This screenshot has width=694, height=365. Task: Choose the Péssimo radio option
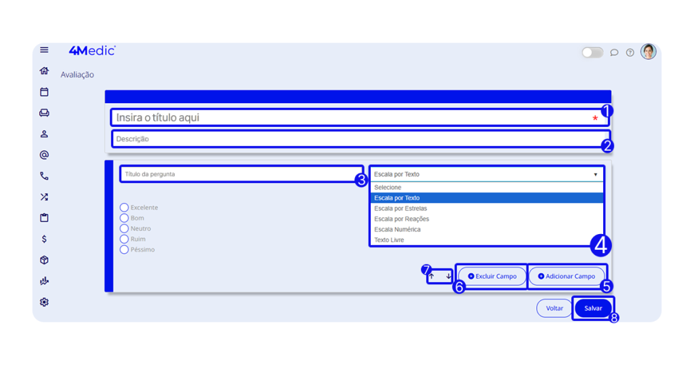coord(124,250)
